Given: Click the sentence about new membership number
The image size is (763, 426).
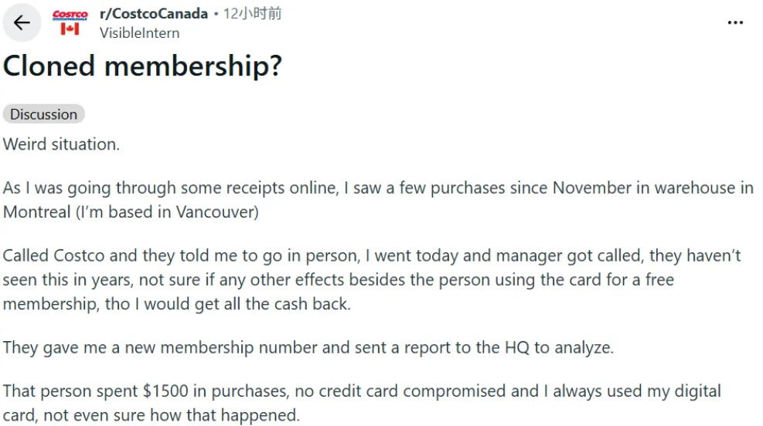Looking at the screenshot, I should click(308, 348).
